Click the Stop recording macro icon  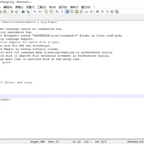[x=102, y=12]
